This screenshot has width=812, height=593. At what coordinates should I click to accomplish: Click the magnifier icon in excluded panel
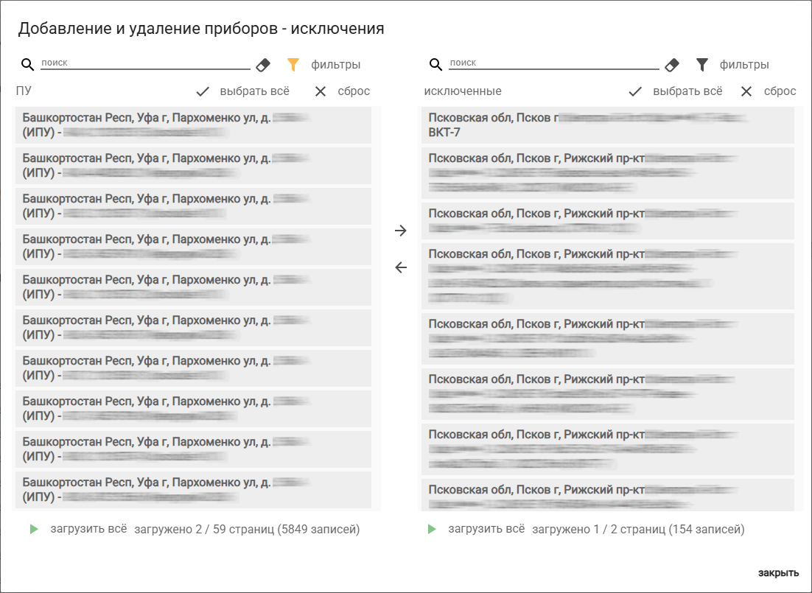(436, 65)
